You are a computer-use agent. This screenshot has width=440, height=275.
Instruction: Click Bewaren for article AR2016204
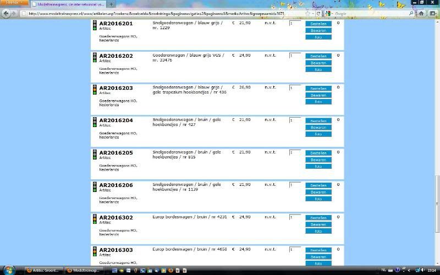pyautogui.click(x=318, y=128)
